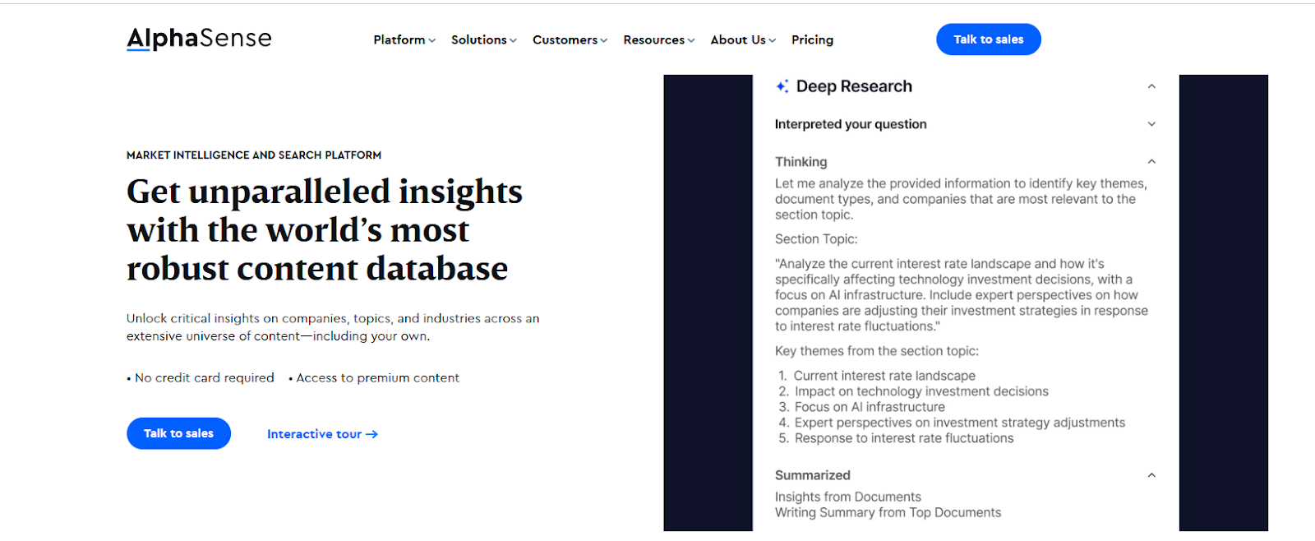Image resolution: width=1315 pixels, height=541 pixels.
Task: Click Talk to sales in header
Action: tap(989, 39)
